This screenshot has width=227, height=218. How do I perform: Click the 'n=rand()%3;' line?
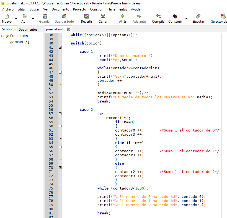(118, 118)
